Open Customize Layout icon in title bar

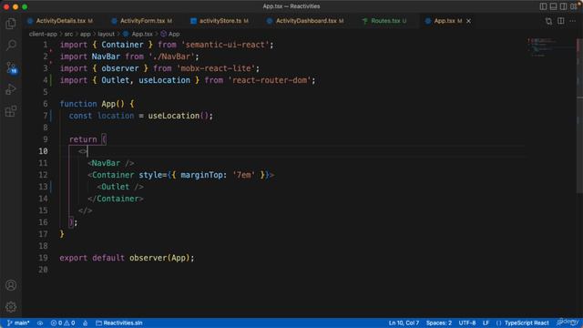(574, 6)
